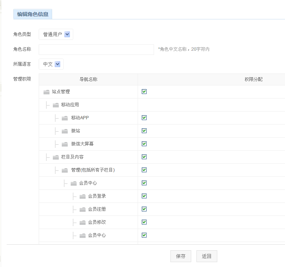Click the folder icon beside 站点管理
This screenshot has height=267, width=285.
tap(47, 92)
